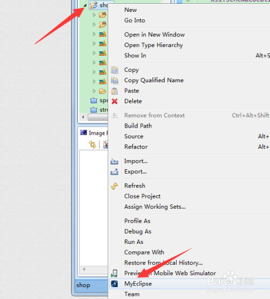270x299 pixels.
Task: Click the plain open folder icon in the tree
Action: (x=103, y=91)
